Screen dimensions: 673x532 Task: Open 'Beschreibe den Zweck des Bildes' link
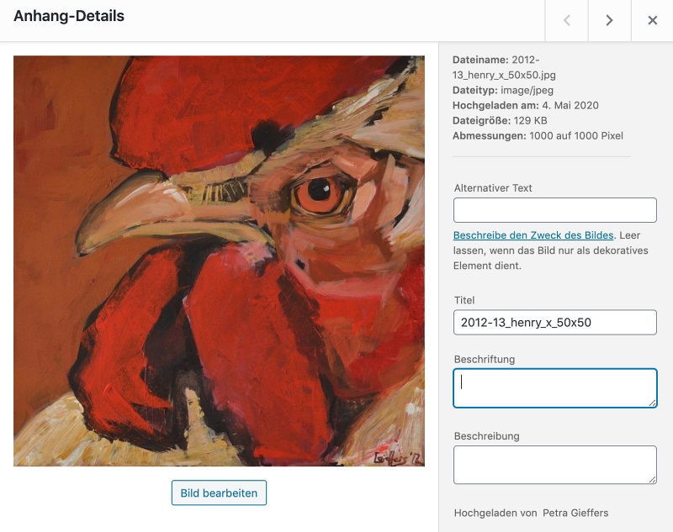[x=533, y=235]
